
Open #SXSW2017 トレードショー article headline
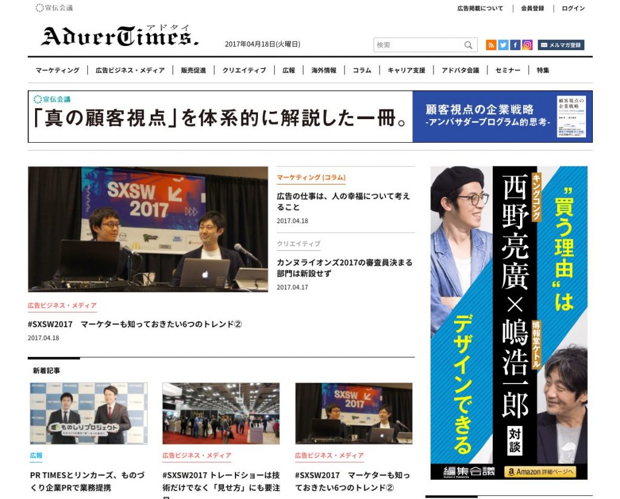[x=221, y=481]
